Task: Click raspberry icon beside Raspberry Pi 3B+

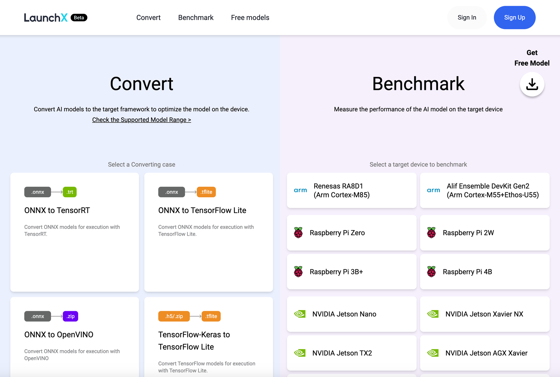Action: [298, 272]
